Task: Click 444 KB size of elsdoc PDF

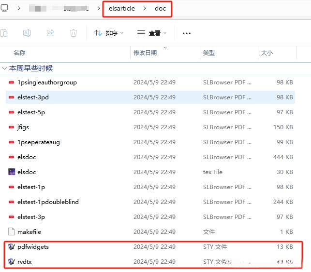Action: 283,157
